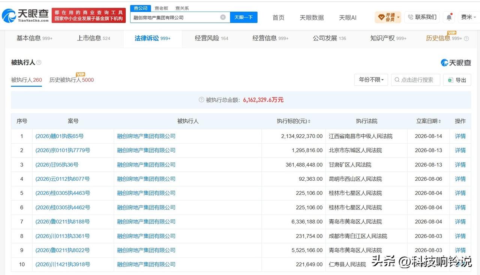Click 融创房地产集团有限公司 link in row 1
The image size is (480, 275).
(x=146, y=136)
